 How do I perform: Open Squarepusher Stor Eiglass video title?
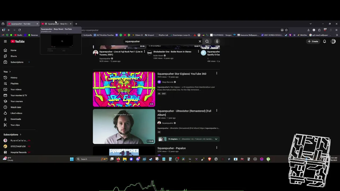coord(182,74)
